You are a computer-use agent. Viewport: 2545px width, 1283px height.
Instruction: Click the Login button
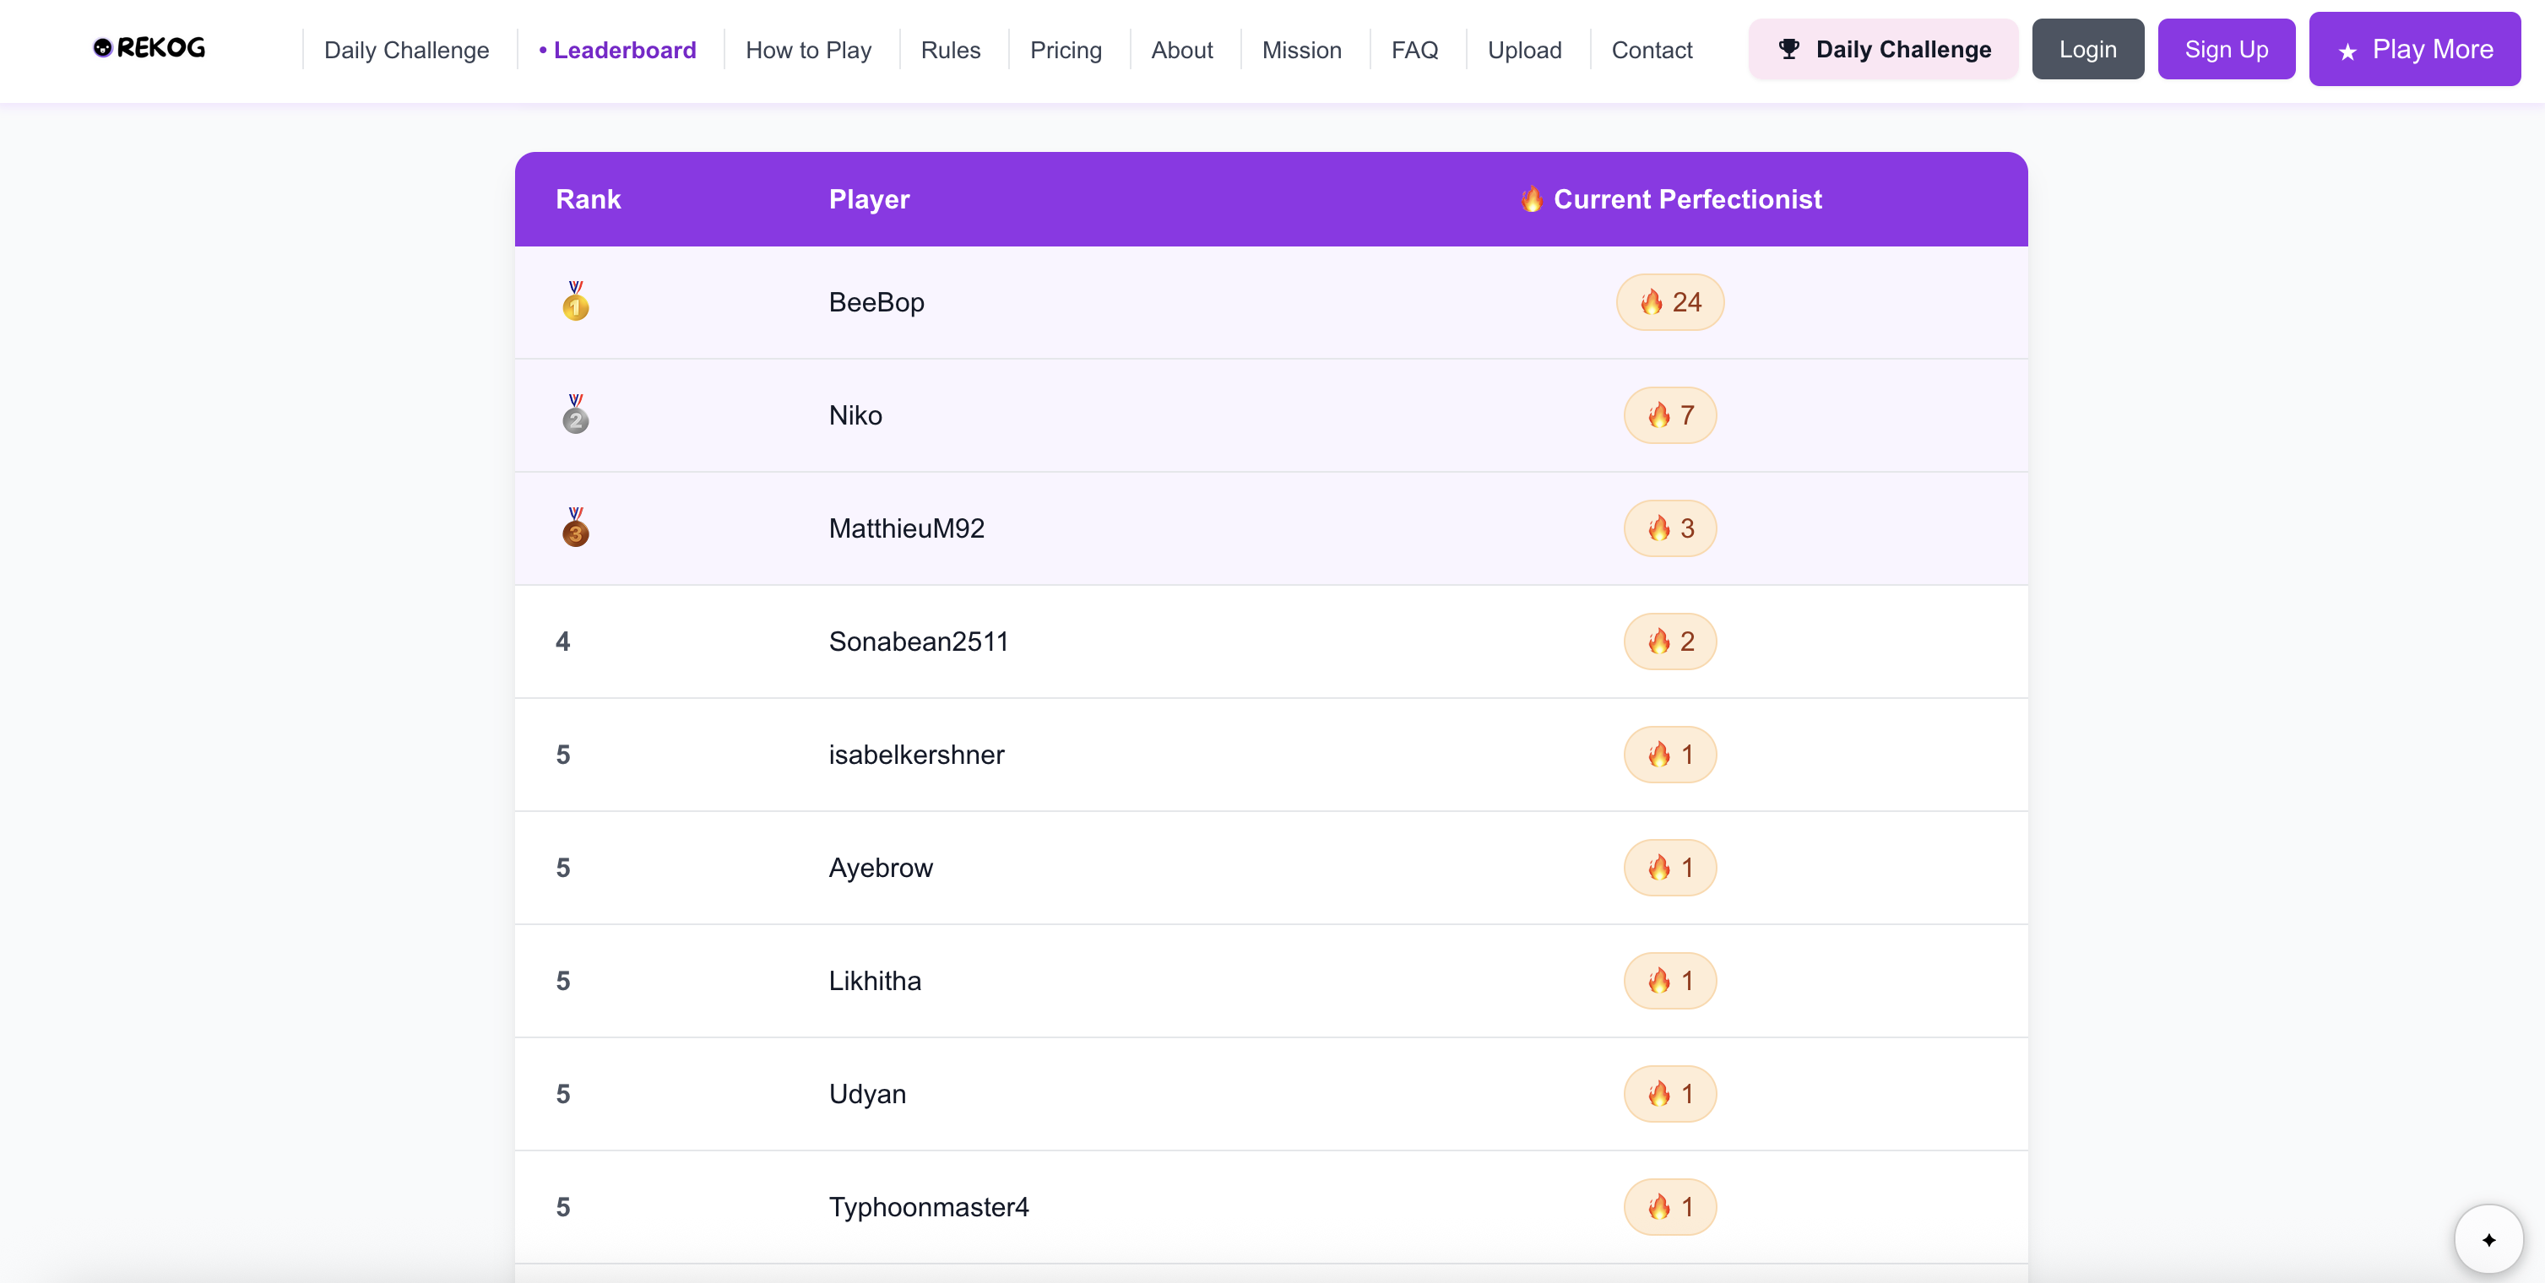pyautogui.click(x=2087, y=48)
